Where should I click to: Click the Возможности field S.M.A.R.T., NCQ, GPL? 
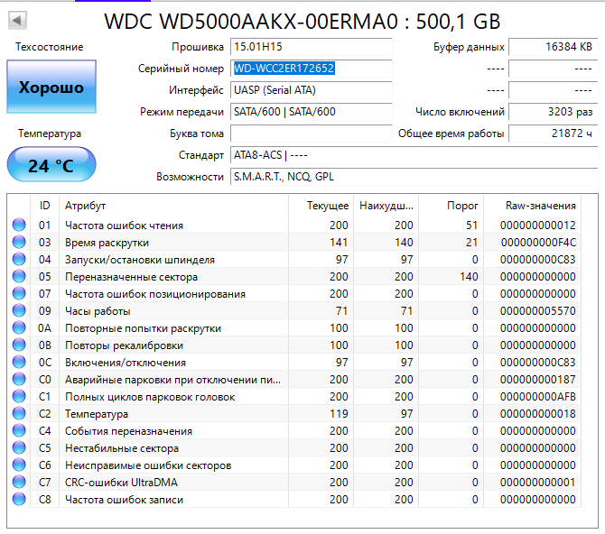click(414, 177)
